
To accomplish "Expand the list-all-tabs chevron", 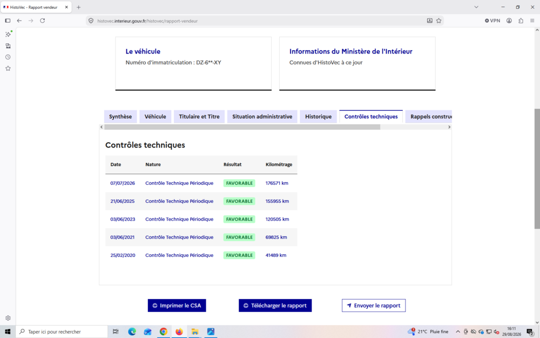I will [476, 7].
